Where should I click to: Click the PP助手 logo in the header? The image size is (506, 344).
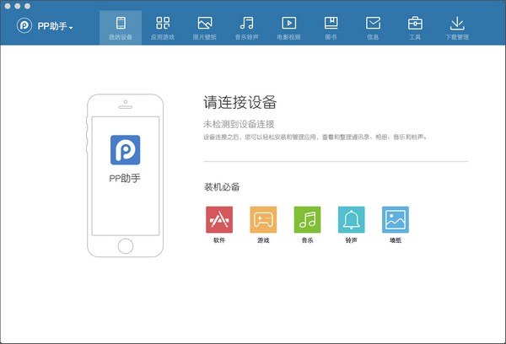pos(24,27)
